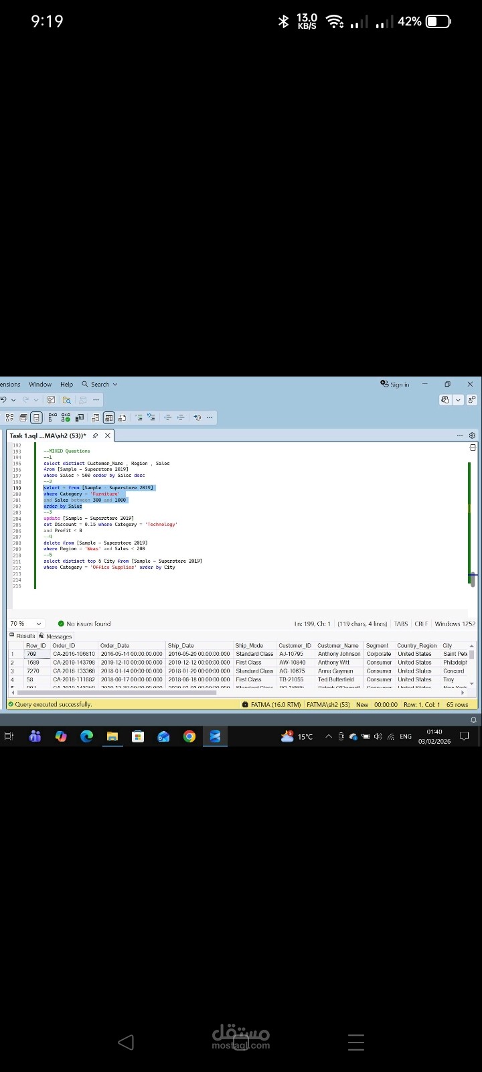
Task: Click Windows 1252 encoding setting
Action: (455, 624)
